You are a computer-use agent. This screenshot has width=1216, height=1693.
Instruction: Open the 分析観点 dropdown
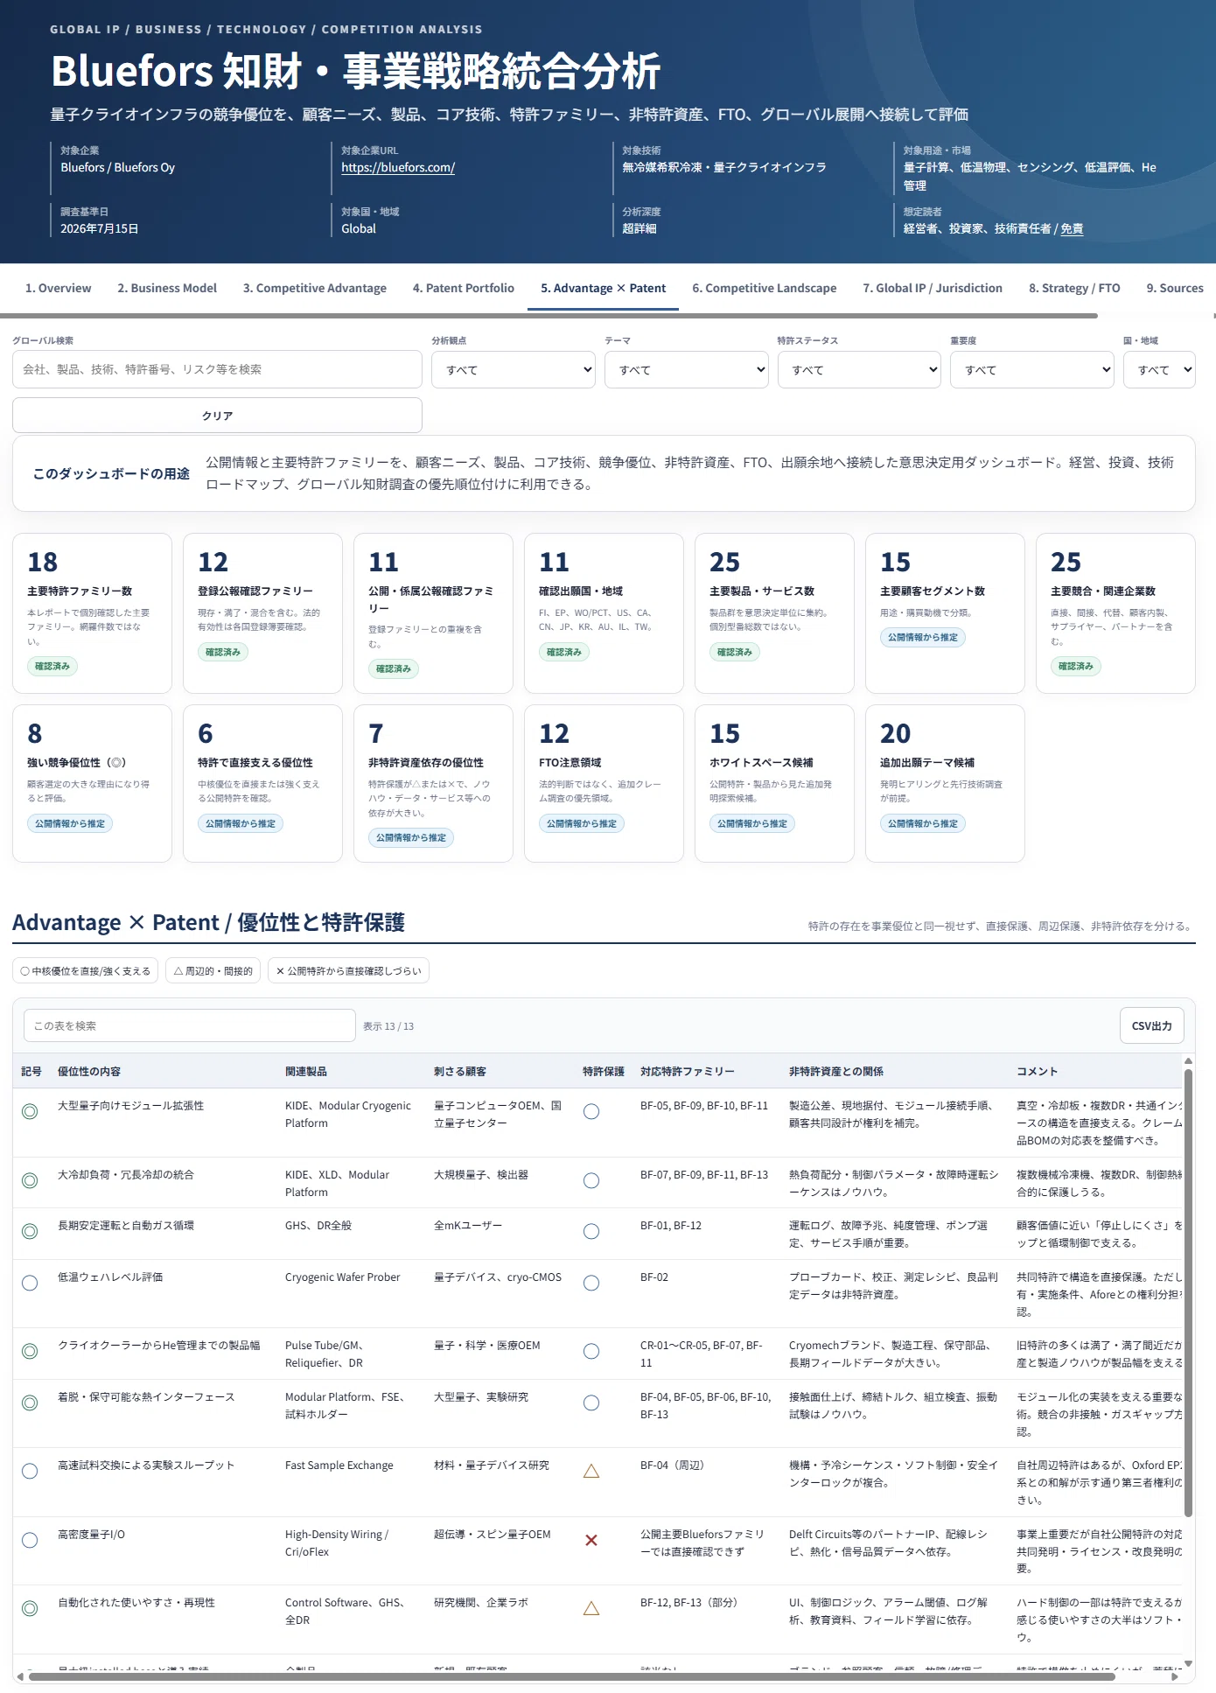(x=514, y=370)
